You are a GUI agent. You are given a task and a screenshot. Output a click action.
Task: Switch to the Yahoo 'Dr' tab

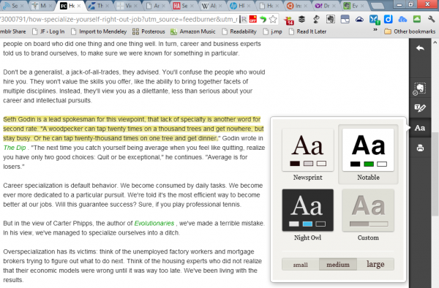coord(325,6)
